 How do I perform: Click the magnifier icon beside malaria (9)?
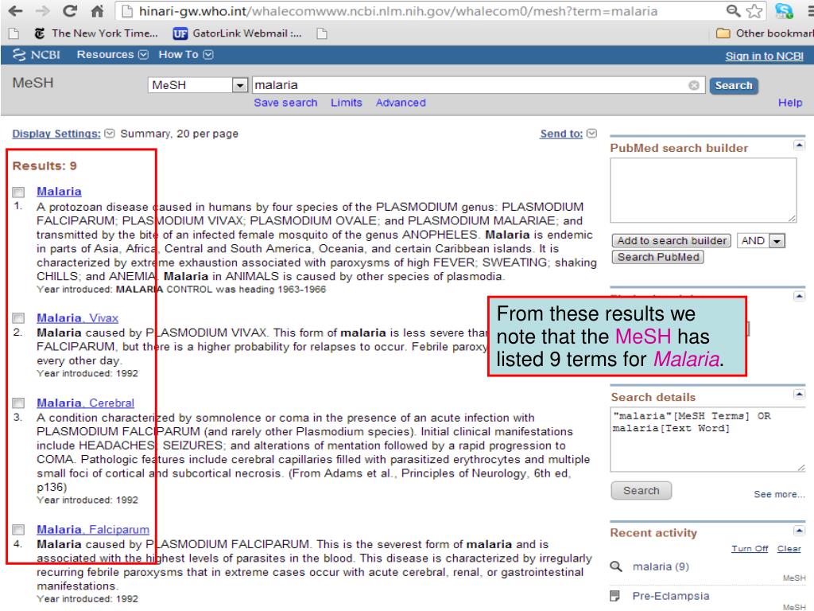[616, 566]
